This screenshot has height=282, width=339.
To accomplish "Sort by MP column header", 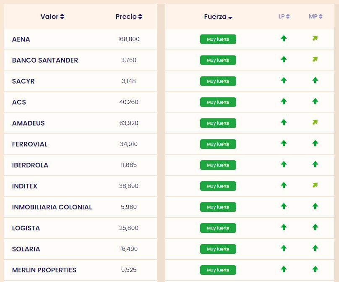I will pos(316,17).
